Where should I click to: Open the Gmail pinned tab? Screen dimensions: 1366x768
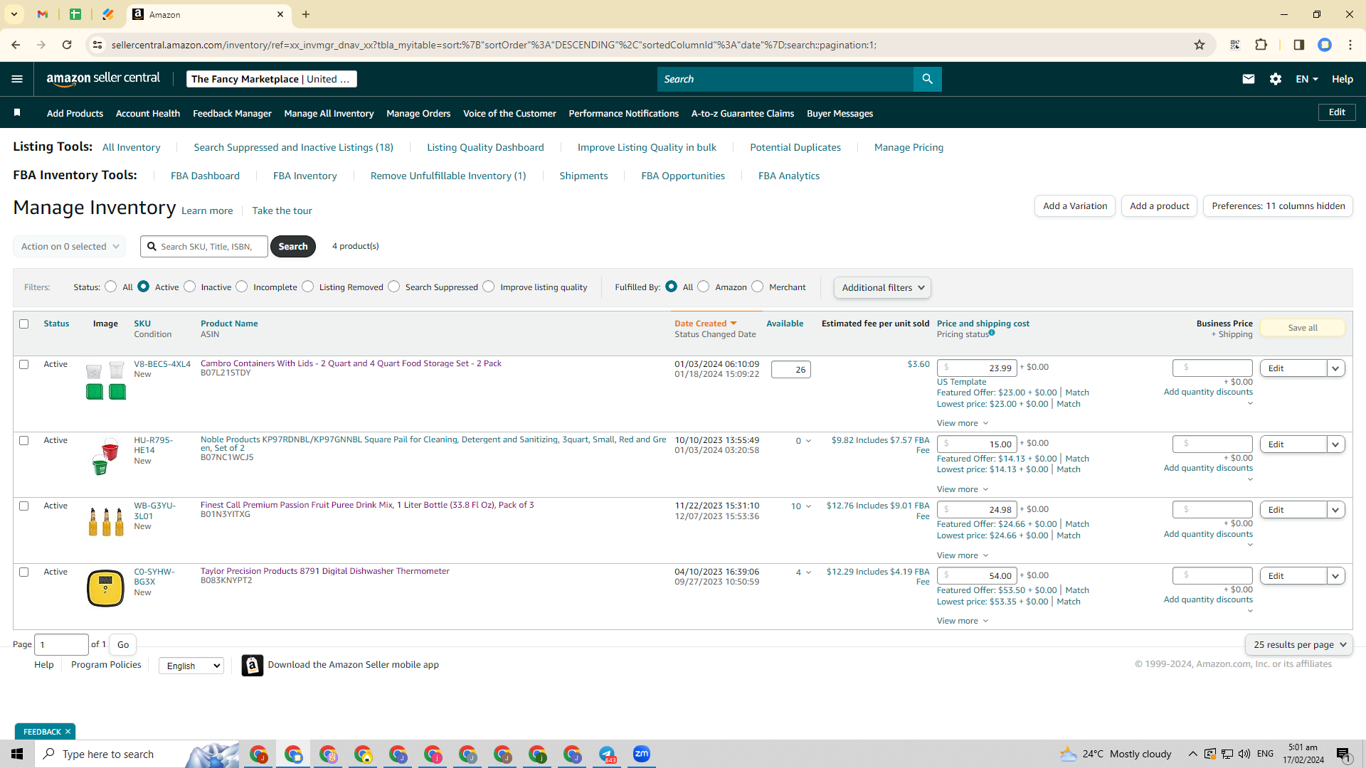(x=43, y=14)
